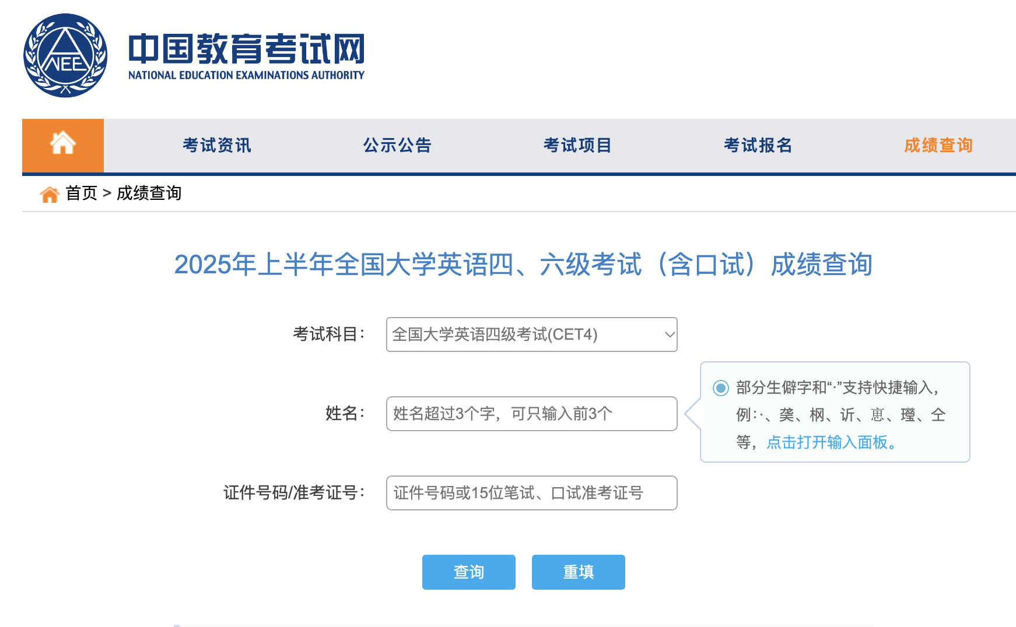1016x627 pixels.
Task: Open the 公示公告 menu tab
Action: point(397,145)
